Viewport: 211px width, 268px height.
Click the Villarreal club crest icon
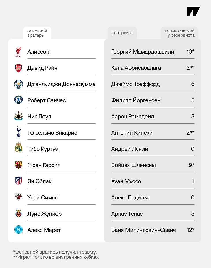tap(18, 214)
